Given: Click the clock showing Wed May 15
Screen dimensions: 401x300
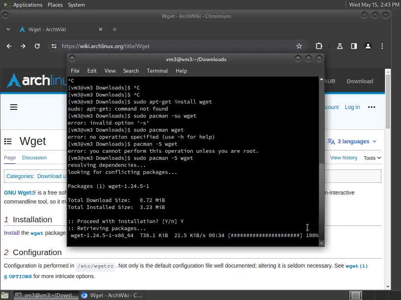Looking at the screenshot, I should [x=374, y=5].
